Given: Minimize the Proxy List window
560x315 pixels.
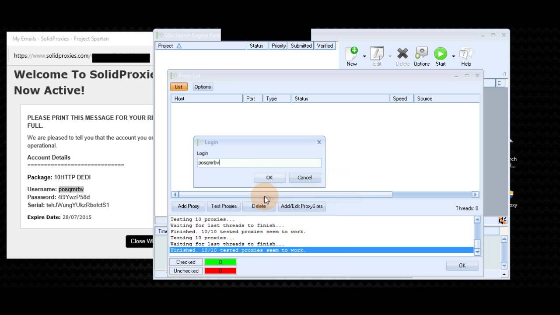Looking at the screenshot, I should click(x=456, y=76).
